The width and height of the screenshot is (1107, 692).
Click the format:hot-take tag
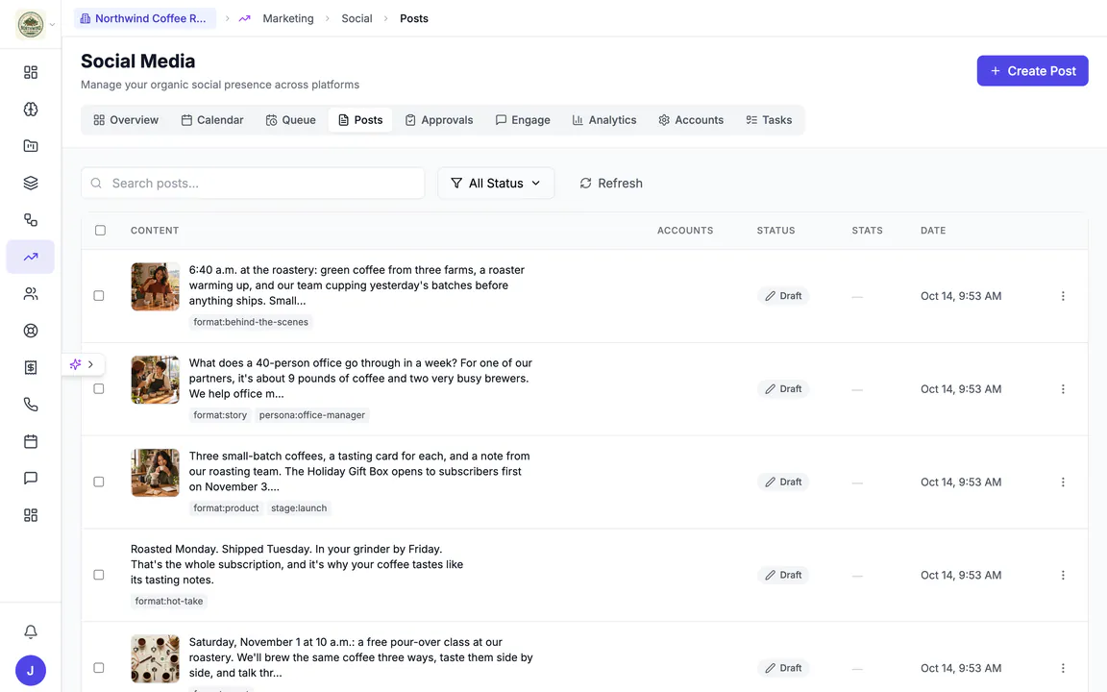169,602
